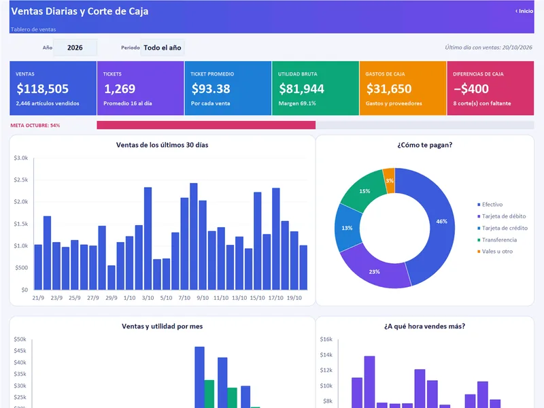Click the '$12k' hourly chart axis label
Screen dimensions: 544x408
point(326,370)
